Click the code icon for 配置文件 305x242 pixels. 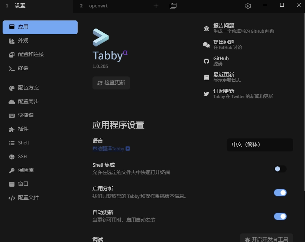tap(12, 198)
